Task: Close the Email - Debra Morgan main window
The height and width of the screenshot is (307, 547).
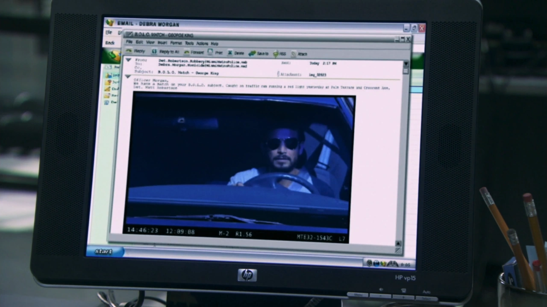Action: [422, 28]
